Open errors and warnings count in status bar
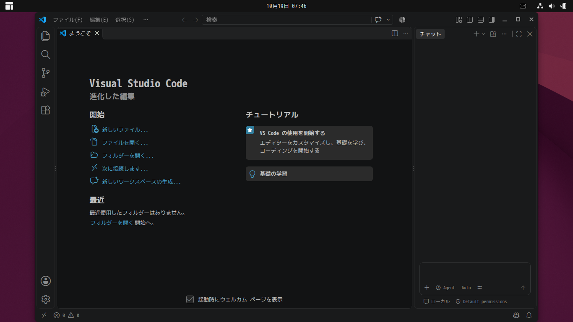Image resolution: width=573 pixels, height=322 pixels. pyautogui.click(x=66, y=315)
